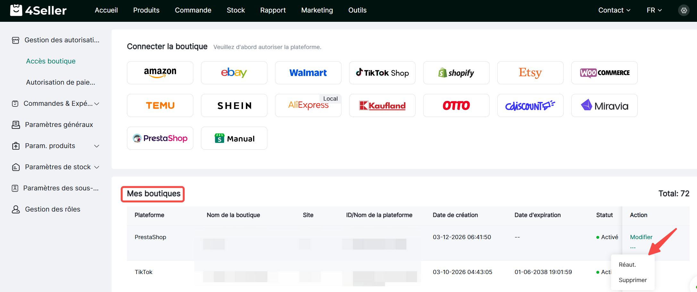Image resolution: width=697 pixels, height=292 pixels.
Task: Open Gestion des rôles in sidebar
Action: tap(53, 209)
